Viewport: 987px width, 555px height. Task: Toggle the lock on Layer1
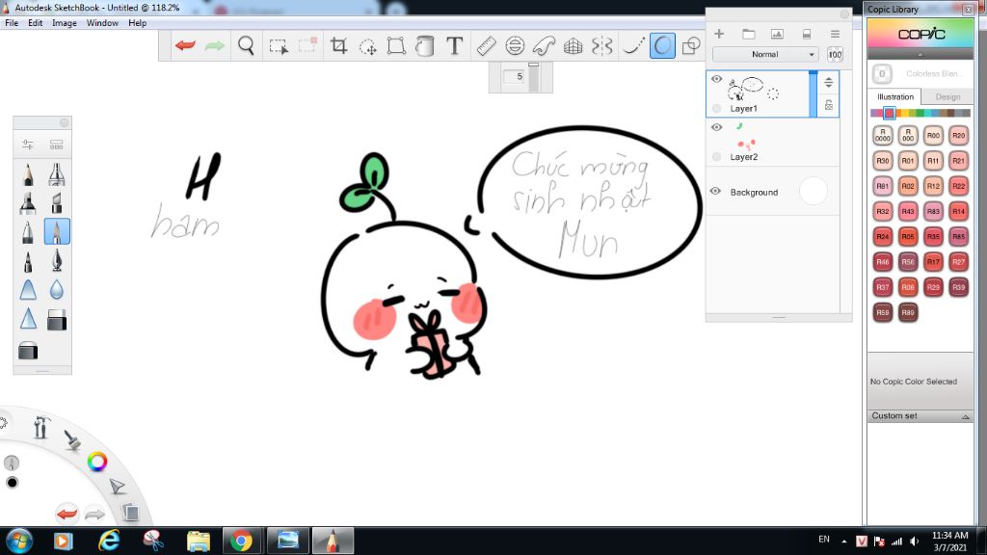point(828,105)
